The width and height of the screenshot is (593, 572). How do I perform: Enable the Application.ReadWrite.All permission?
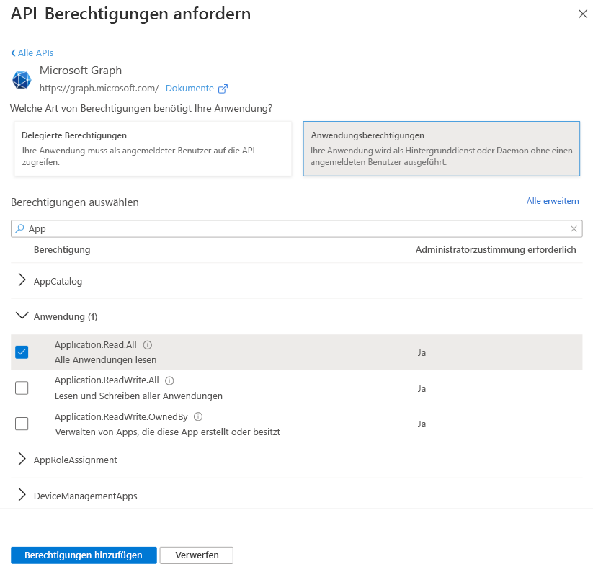click(x=22, y=388)
